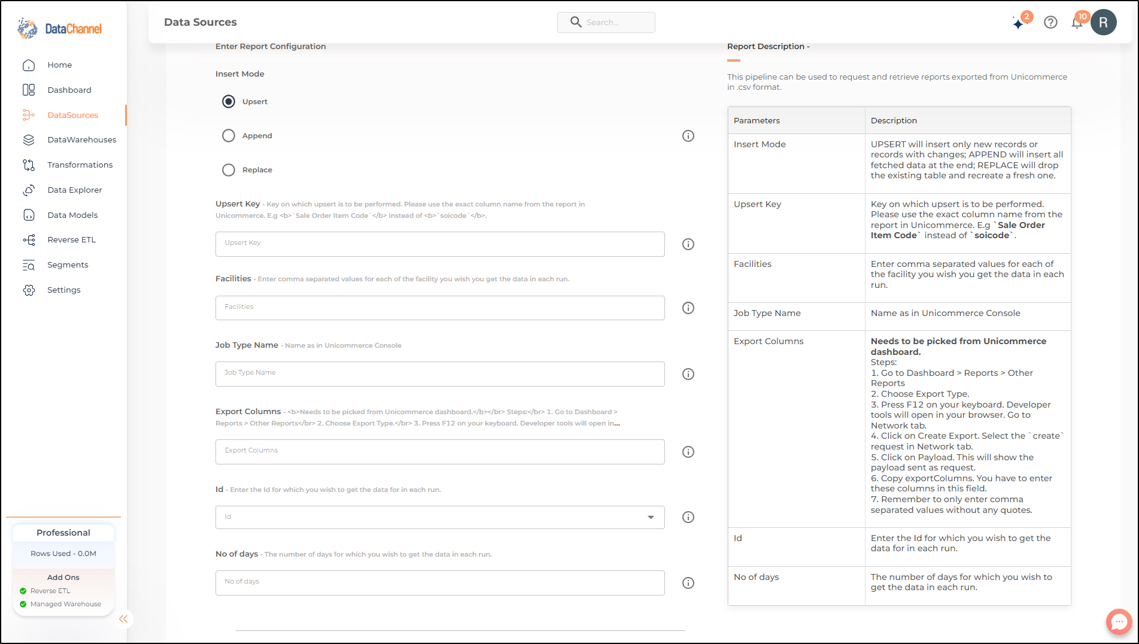Click Rows Used - 0.0M text
The height and width of the screenshot is (644, 1139).
[63, 554]
